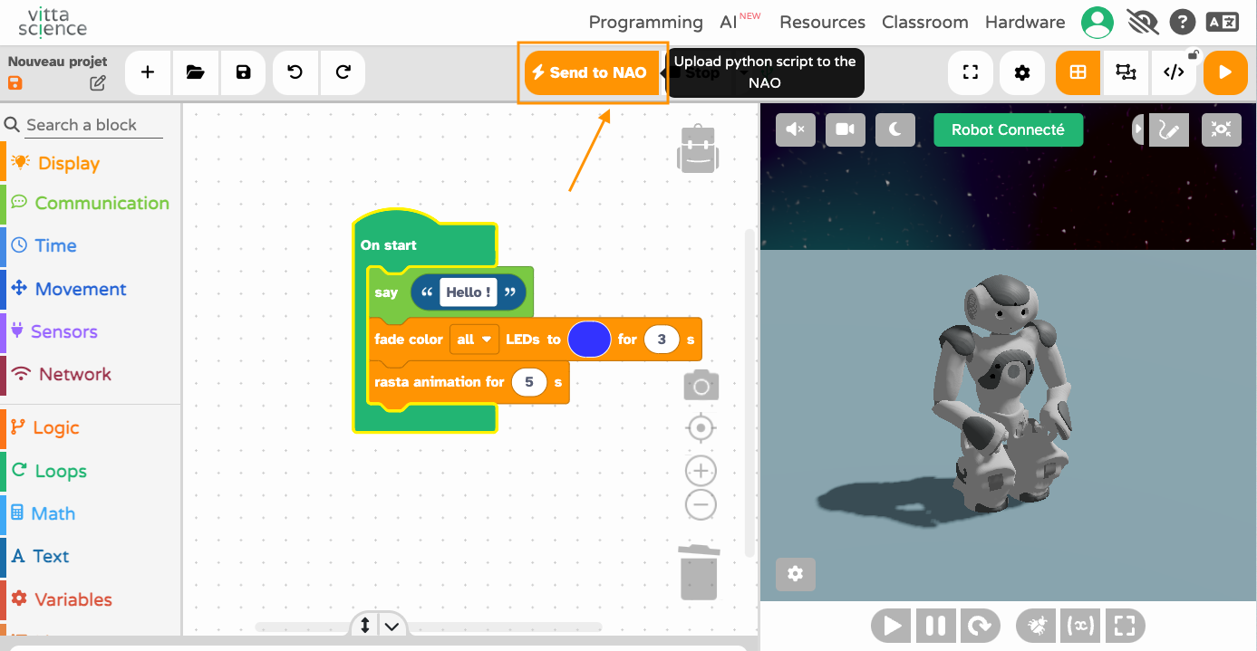Change language with the translation icon
Viewport: 1257px width, 651px height.
[1222, 22]
